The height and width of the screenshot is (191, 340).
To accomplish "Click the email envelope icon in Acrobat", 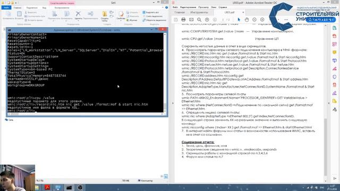I will 191,20.
